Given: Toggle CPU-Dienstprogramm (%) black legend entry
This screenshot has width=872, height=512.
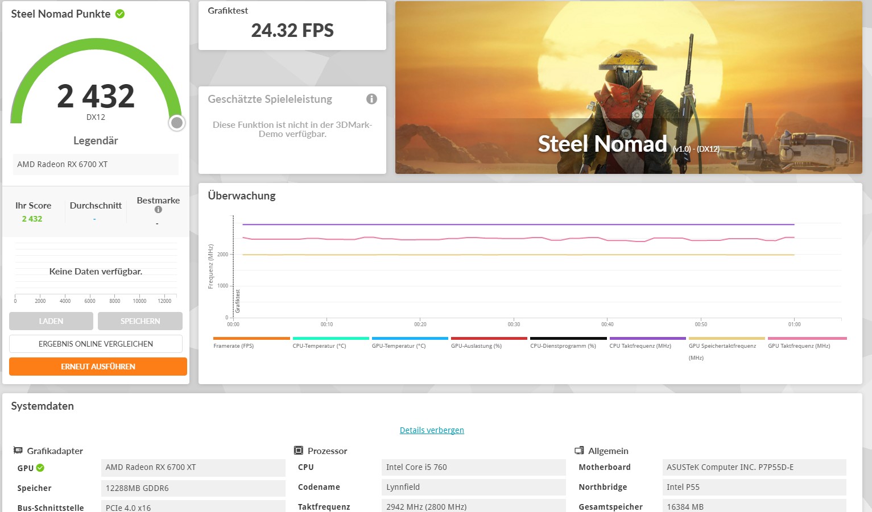Looking at the screenshot, I should 568,343.
